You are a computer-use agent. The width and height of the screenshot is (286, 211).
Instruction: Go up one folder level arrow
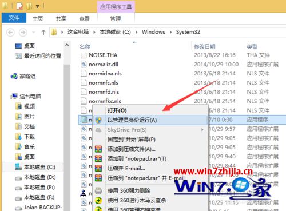[43, 33]
